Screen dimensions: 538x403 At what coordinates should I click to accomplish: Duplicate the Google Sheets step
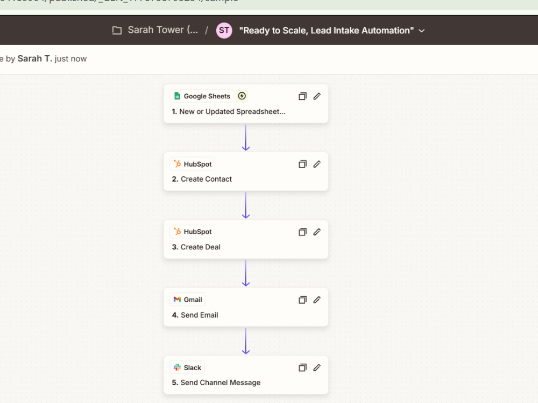click(x=302, y=96)
